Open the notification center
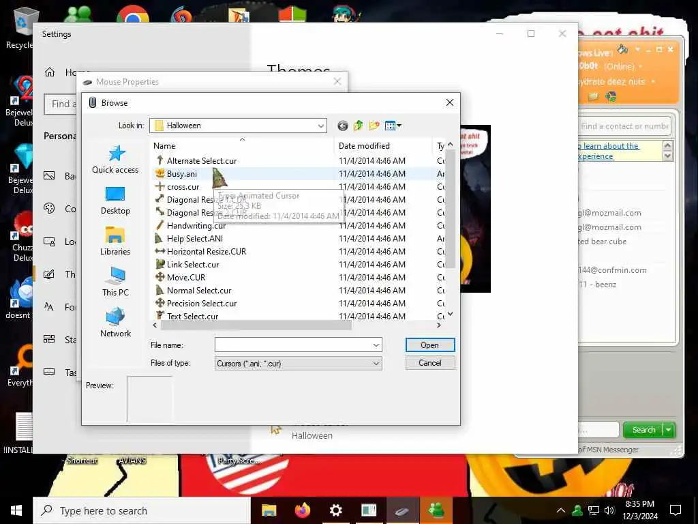This screenshot has width=698, height=524. 676,510
